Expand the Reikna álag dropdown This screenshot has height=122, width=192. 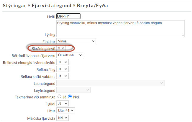point(62,69)
